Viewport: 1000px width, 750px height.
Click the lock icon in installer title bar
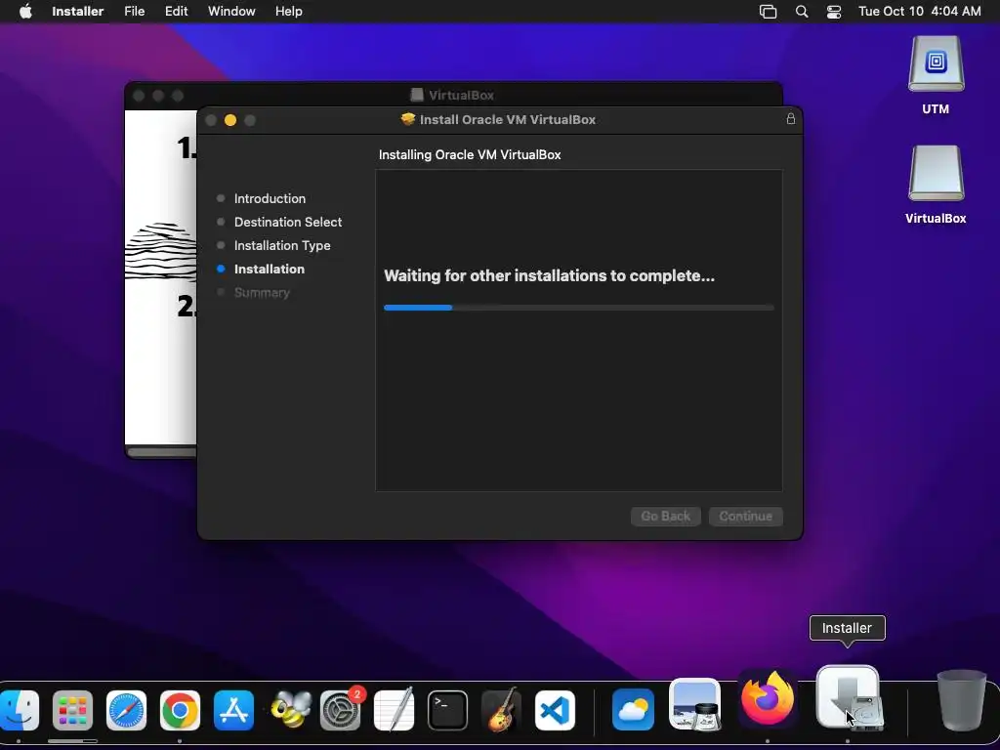[x=791, y=118]
